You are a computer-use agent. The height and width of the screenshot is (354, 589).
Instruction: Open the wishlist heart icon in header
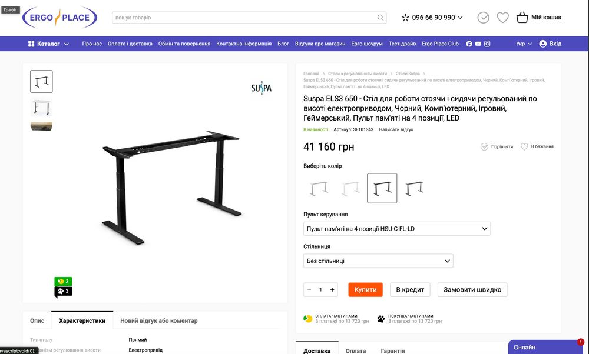(502, 18)
